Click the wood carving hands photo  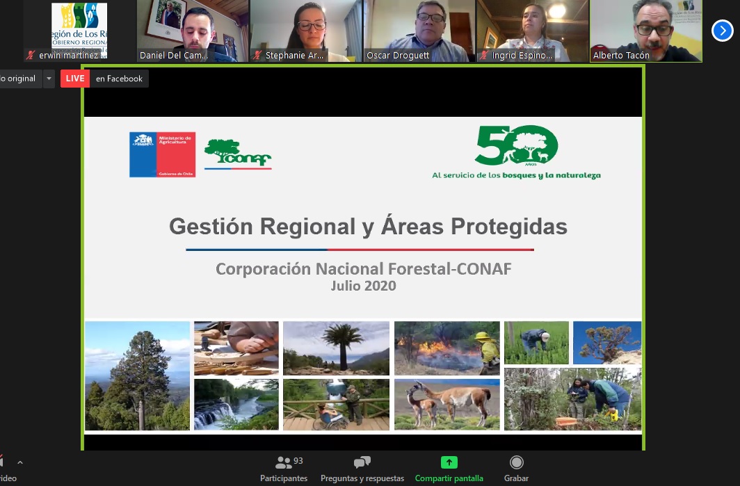pos(236,348)
